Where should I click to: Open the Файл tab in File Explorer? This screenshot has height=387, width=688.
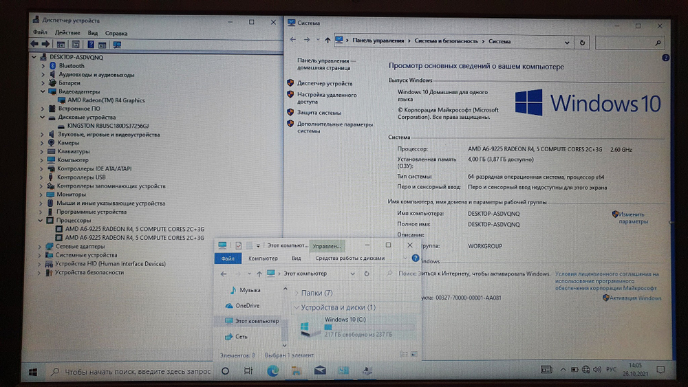click(227, 258)
